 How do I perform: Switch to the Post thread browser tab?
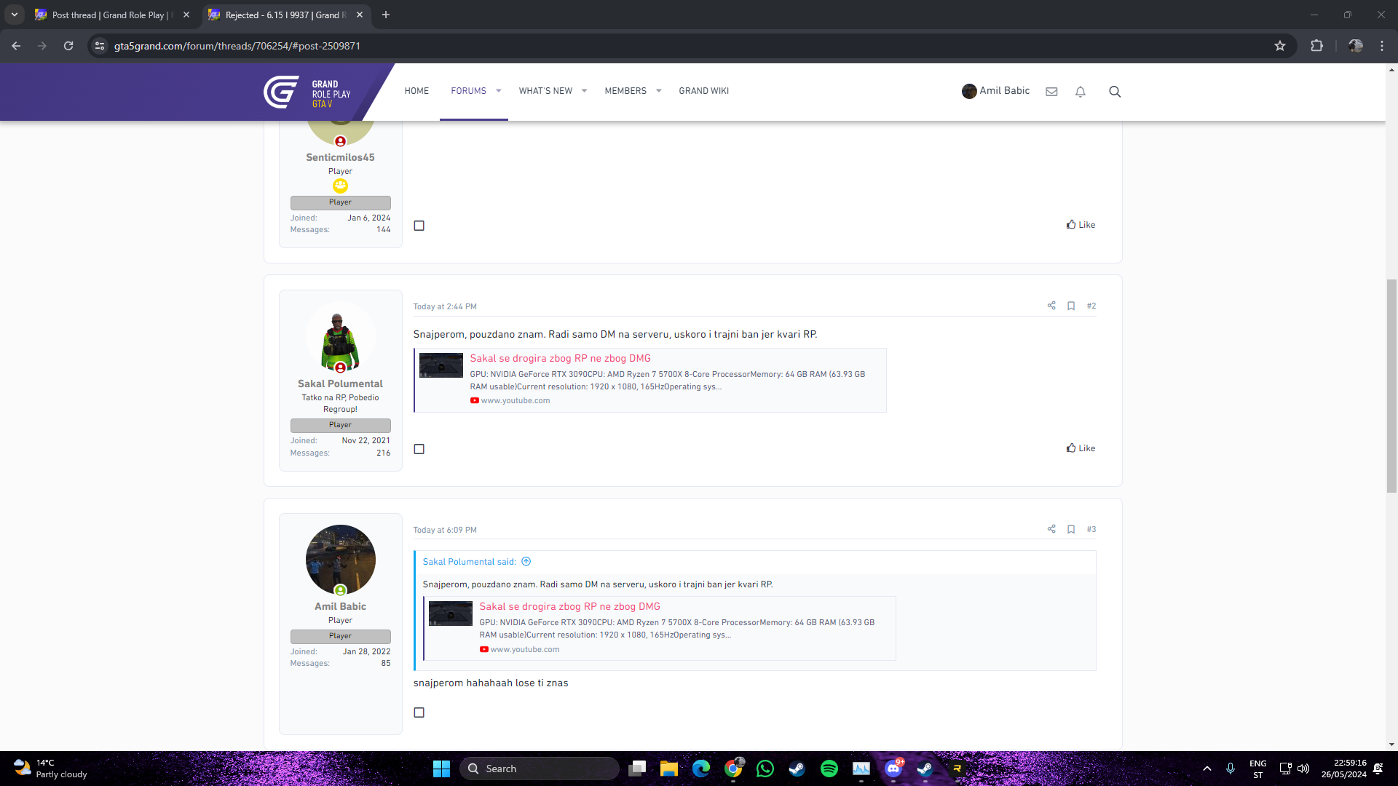pyautogui.click(x=109, y=15)
